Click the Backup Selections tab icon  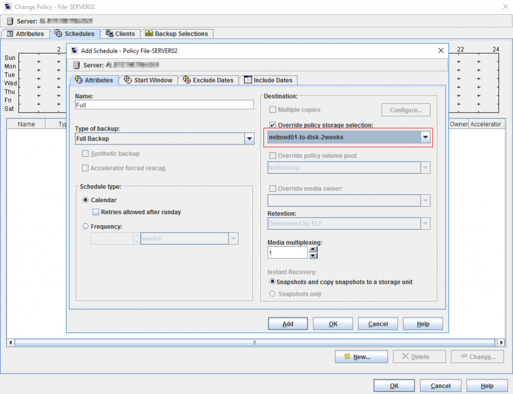[x=148, y=34]
